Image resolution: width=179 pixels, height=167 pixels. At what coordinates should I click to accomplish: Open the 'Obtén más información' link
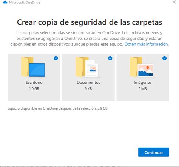point(146,44)
